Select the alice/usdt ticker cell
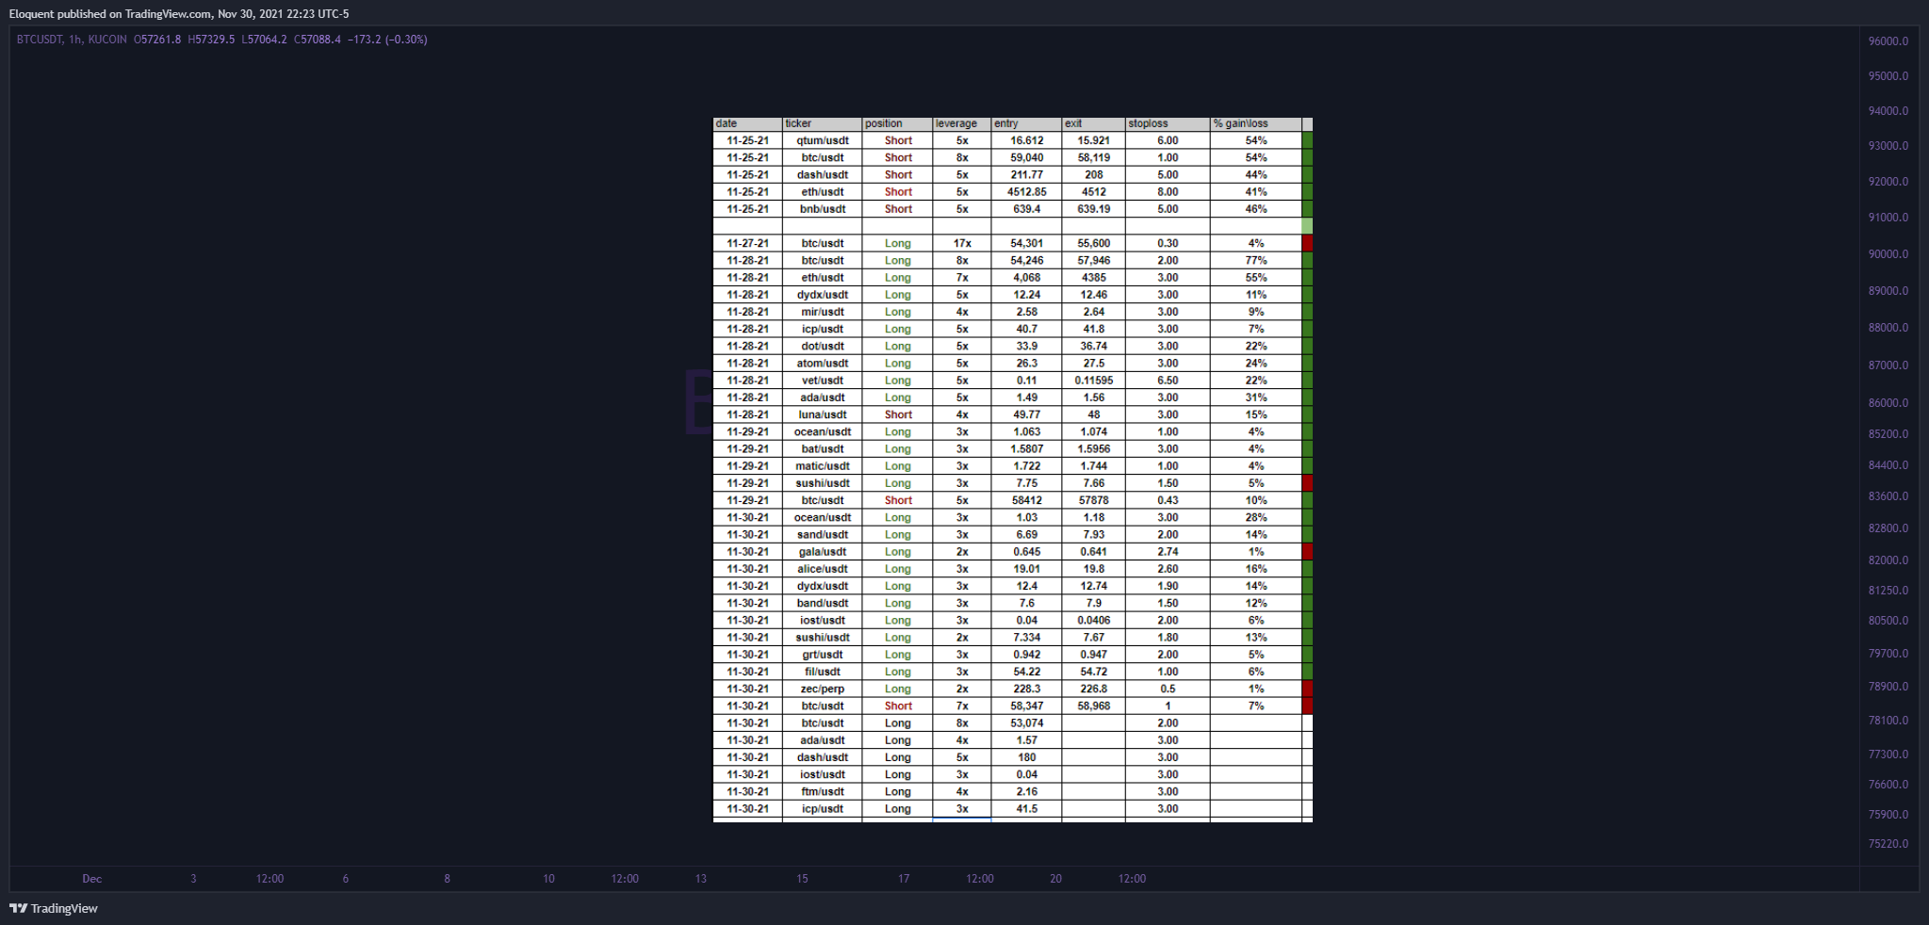The image size is (1929, 925). click(x=822, y=569)
